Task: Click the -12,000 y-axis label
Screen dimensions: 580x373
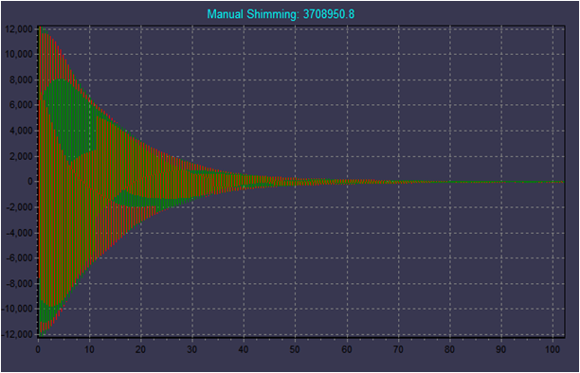Action: pyautogui.click(x=18, y=334)
